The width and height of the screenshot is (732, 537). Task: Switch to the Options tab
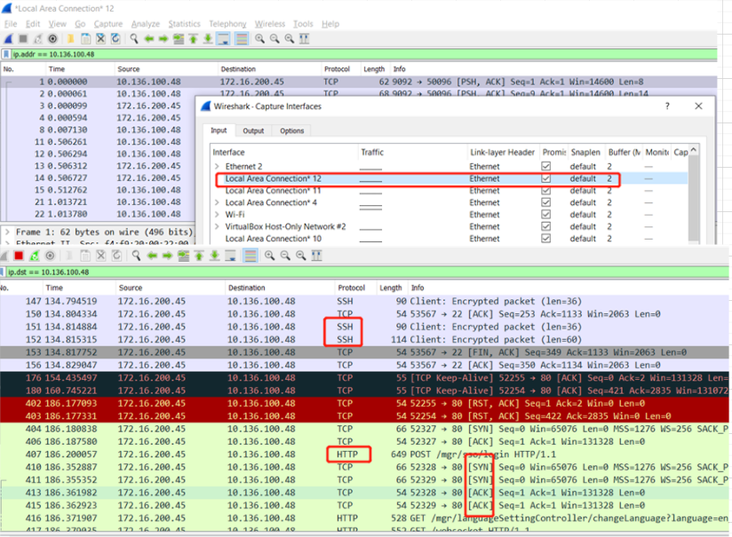[291, 130]
